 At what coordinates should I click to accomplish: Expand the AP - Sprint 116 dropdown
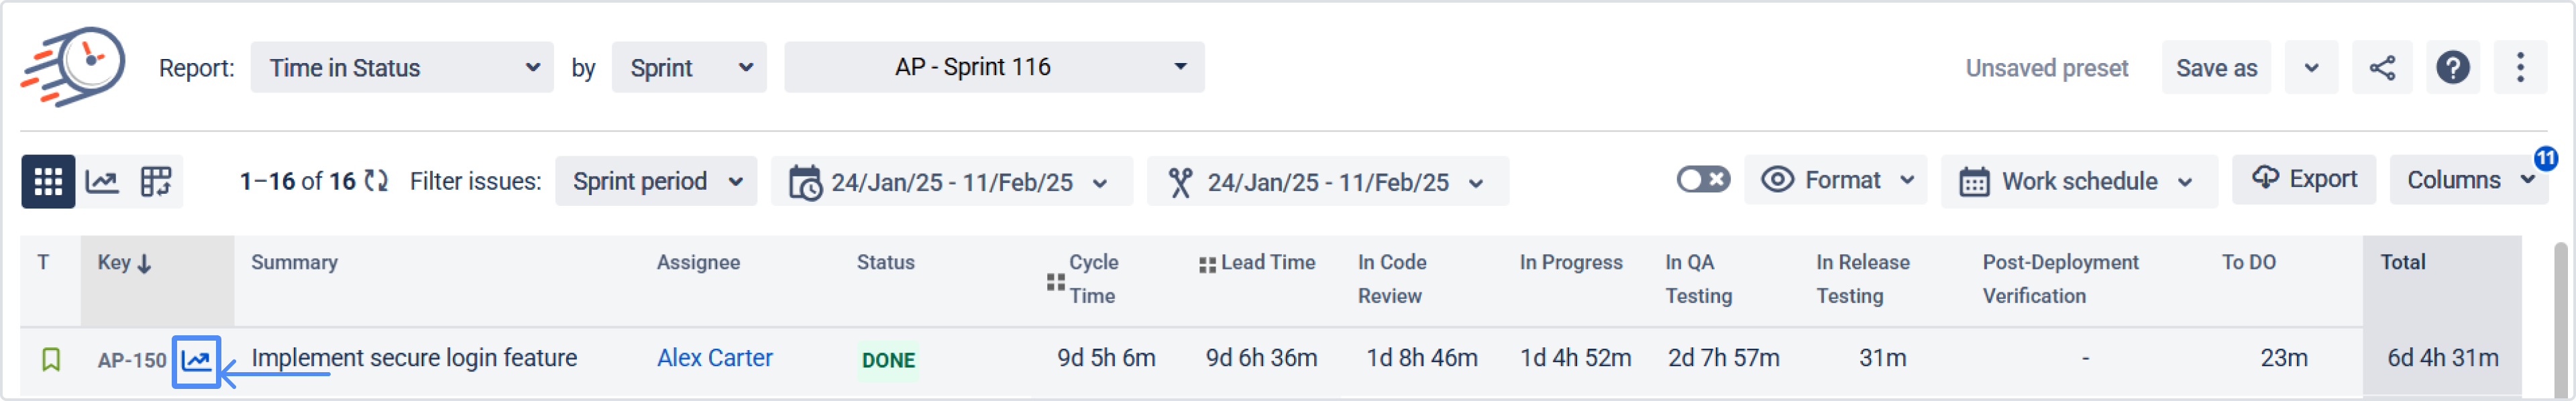point(993,67)
